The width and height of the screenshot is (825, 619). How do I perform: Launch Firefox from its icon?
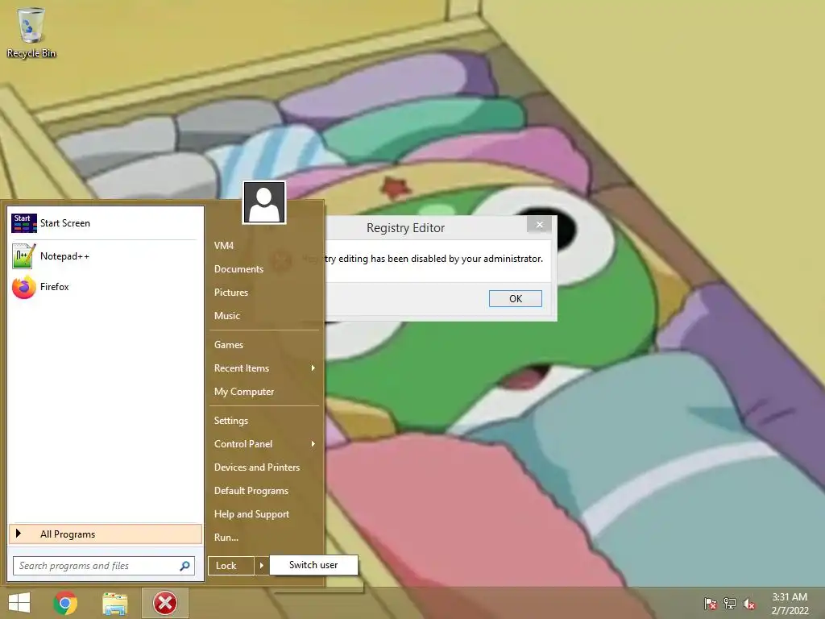pyautogui.click(x=24, y=287)
